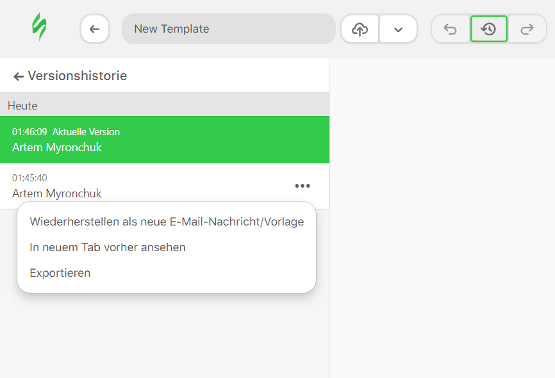Click the Stripo logo

(x=38, y=28)
